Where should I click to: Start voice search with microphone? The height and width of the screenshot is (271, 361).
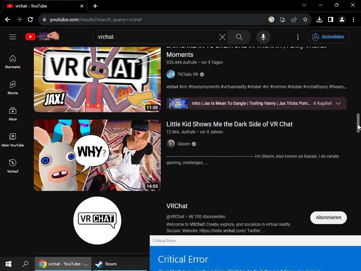(x=263, y=37)
